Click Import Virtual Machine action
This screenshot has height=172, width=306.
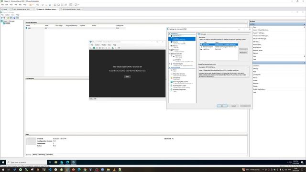(261, 30)
